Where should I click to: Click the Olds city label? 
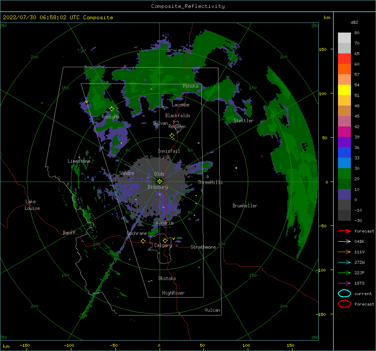(159, 174)
